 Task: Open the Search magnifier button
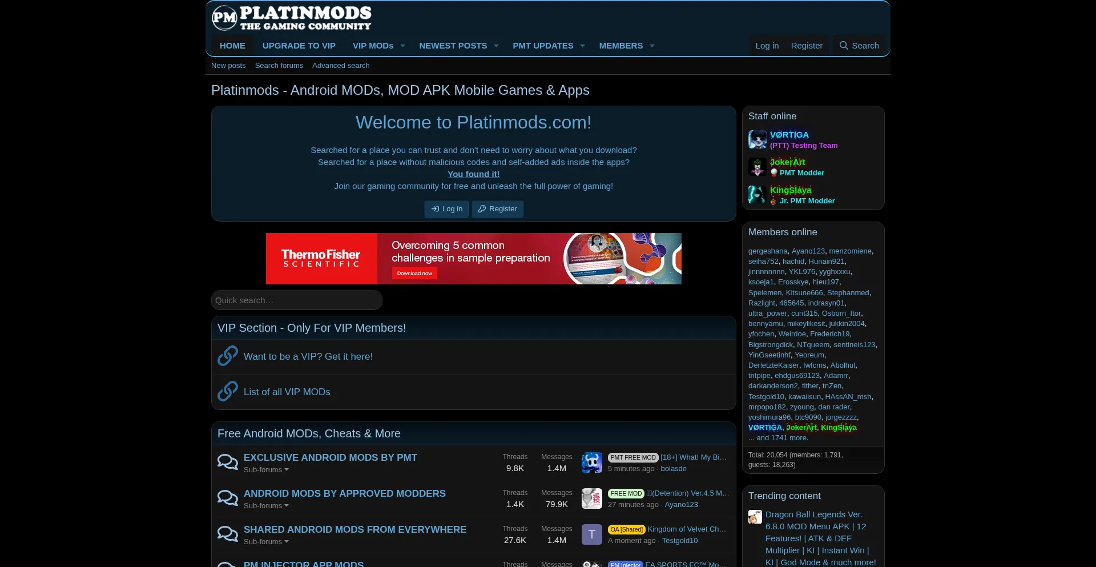point(859,46)
